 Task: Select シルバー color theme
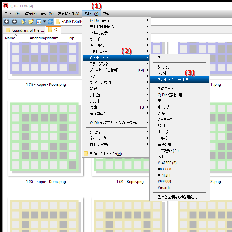point(180,138)
